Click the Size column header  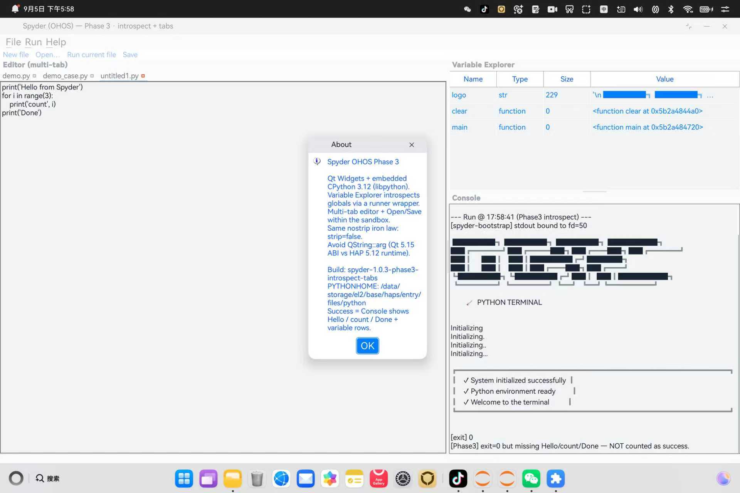pos(567,79)
